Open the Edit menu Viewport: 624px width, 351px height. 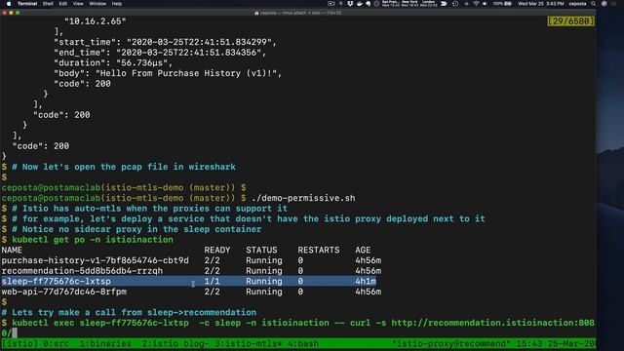(62, 4)
